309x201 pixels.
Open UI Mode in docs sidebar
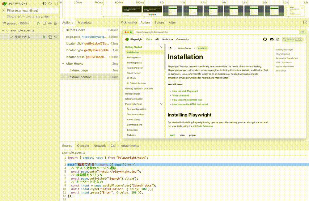click(131, 78)
